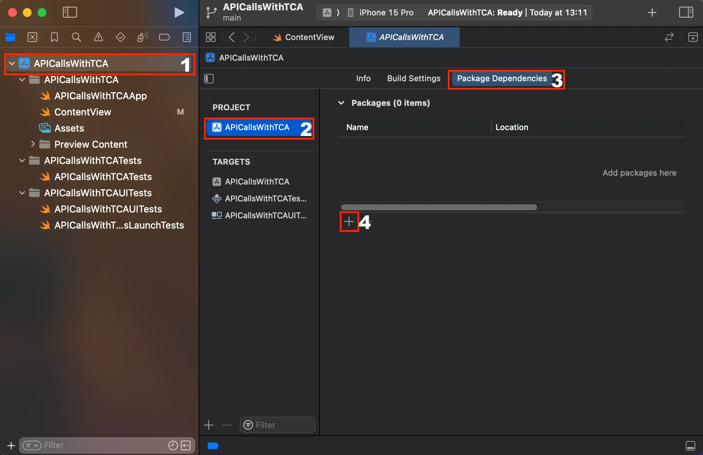Open the Debug navigator
Screen dimensions: 703x455
(143, 37)
